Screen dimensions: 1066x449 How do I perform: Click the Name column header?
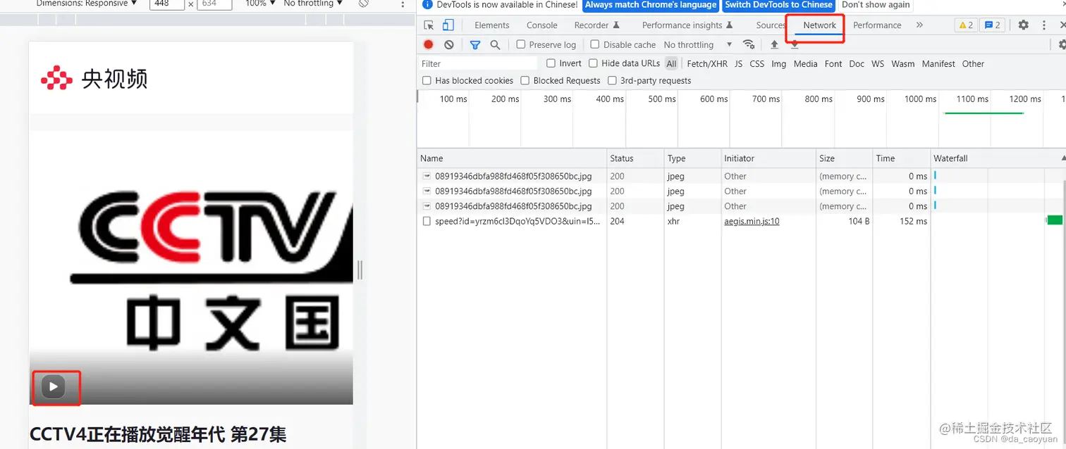pos(512,158)
